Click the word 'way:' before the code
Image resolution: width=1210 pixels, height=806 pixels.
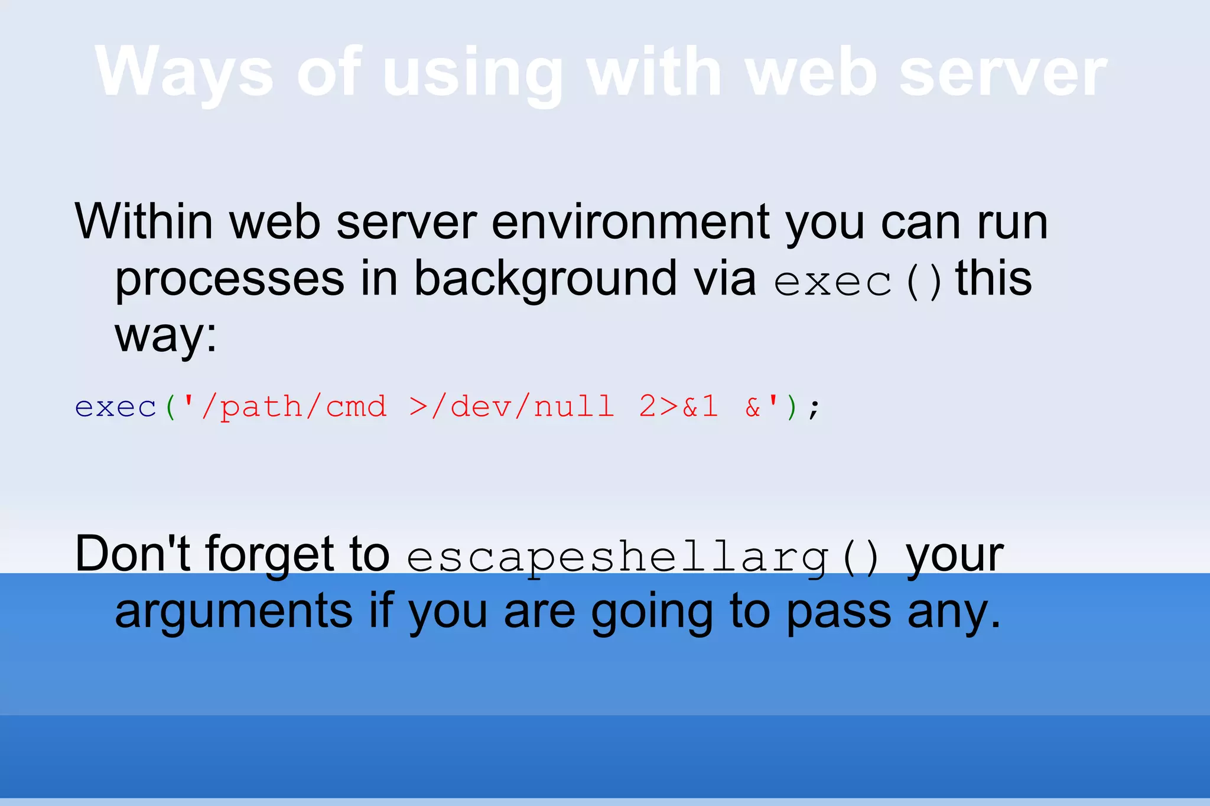[x=166, y=335]
